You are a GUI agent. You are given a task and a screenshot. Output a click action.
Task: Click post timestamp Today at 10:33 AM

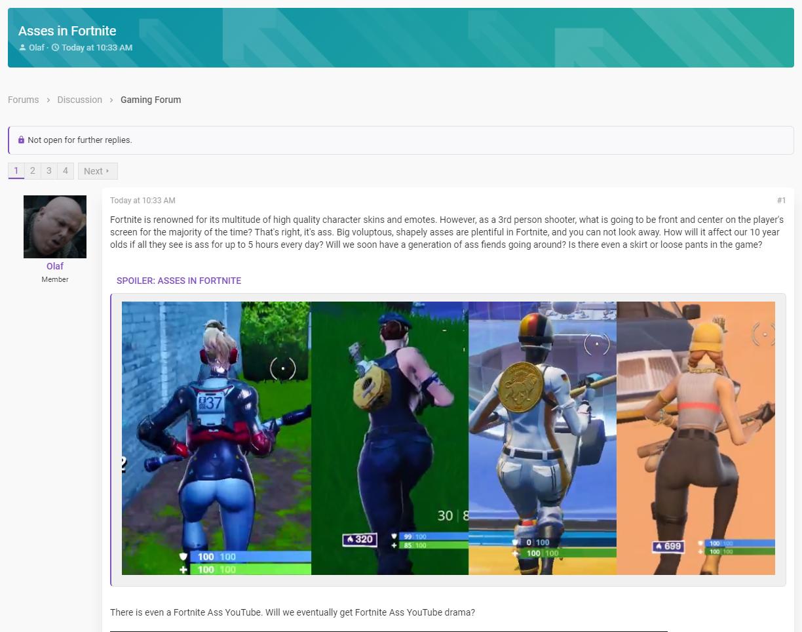pos(143,200)
